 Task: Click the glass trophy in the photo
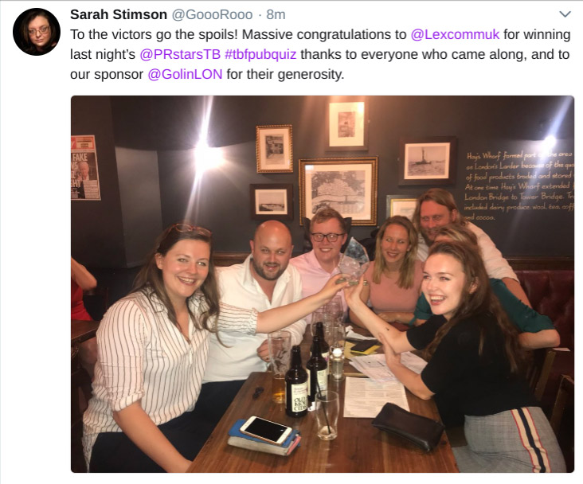[352, 261]
